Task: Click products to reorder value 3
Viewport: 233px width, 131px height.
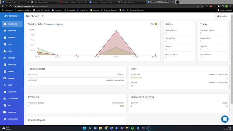Action: point(28,106)
